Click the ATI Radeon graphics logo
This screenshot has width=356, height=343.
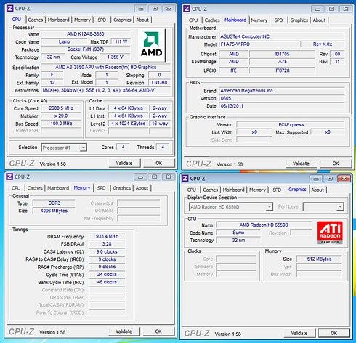[330, 233]
